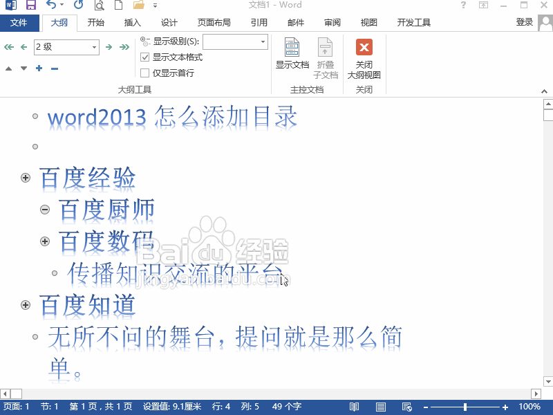Click the text 无所不问的舞台
Screen dimensions: 553x415
pyautogui.click(x=131, y=337)
